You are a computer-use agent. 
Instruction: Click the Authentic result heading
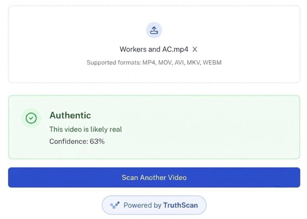click(70, 115)
